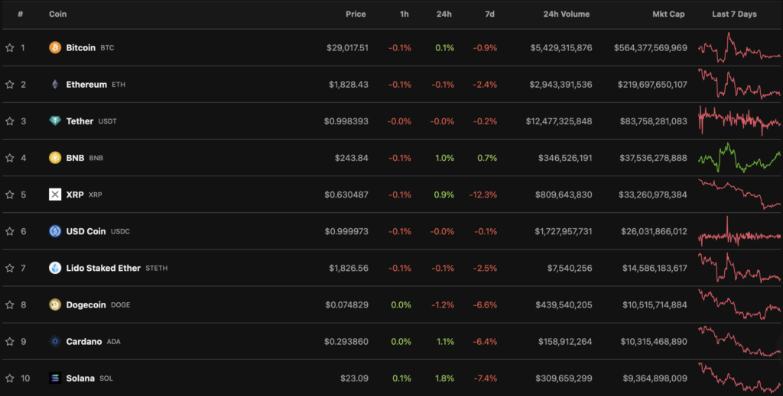This screenshot has width=783, height=396.
Task: Click the Bitcoin 7-day sparkline chart
Action: pos(739,48)
